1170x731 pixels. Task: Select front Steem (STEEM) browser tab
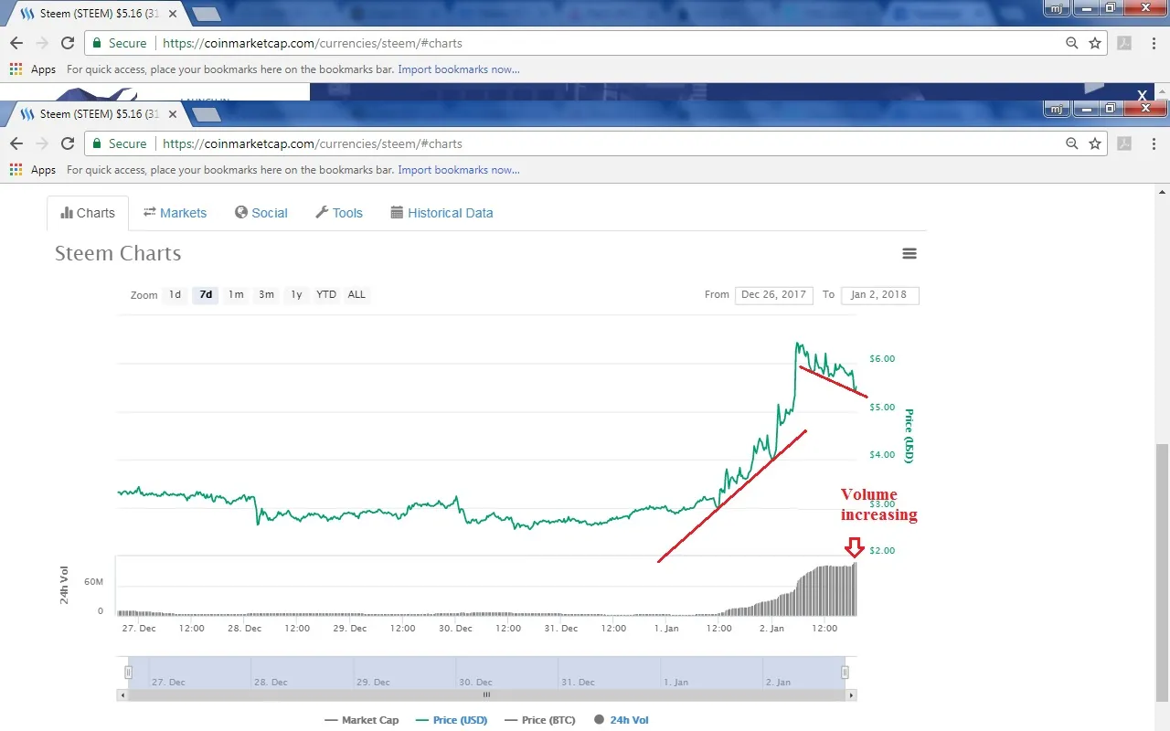(96, 114)
